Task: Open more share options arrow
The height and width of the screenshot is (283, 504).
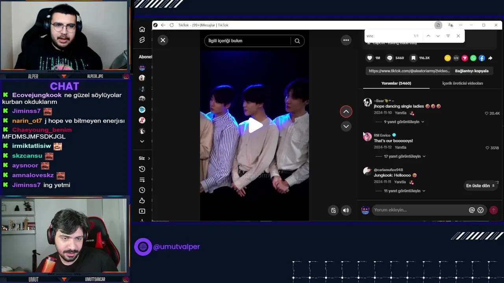Action: tap(490, 58)
